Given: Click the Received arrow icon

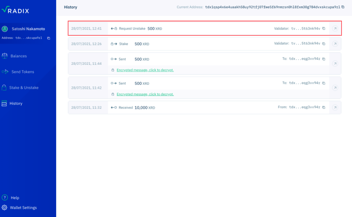Looking at the screenshot, I should pos(114,108).
